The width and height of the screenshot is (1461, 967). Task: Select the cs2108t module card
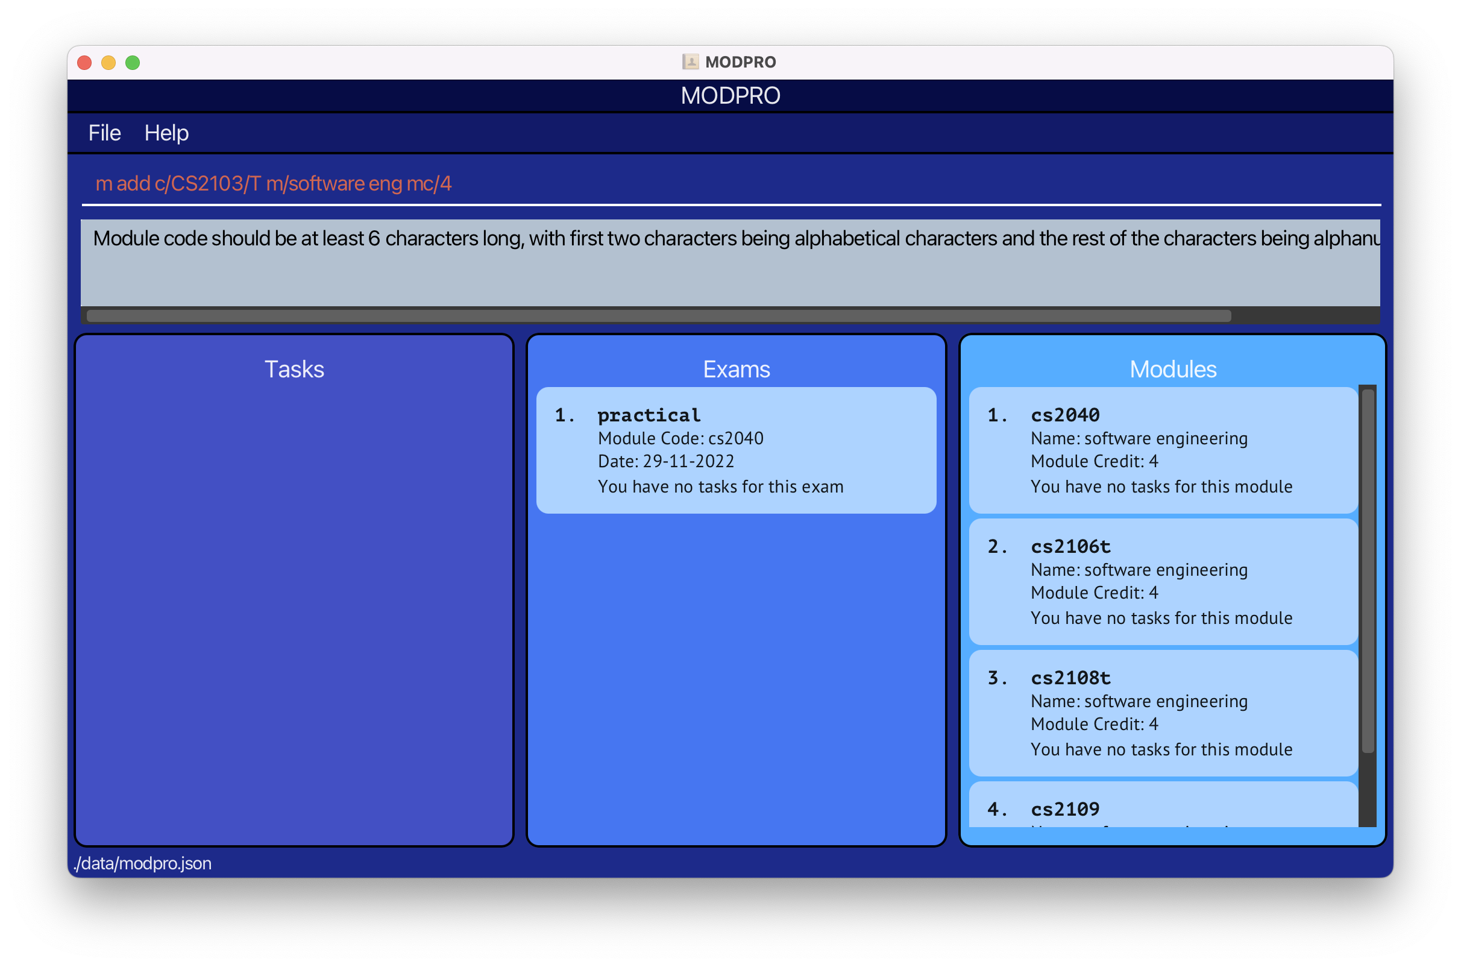(x=1163, y=713)
